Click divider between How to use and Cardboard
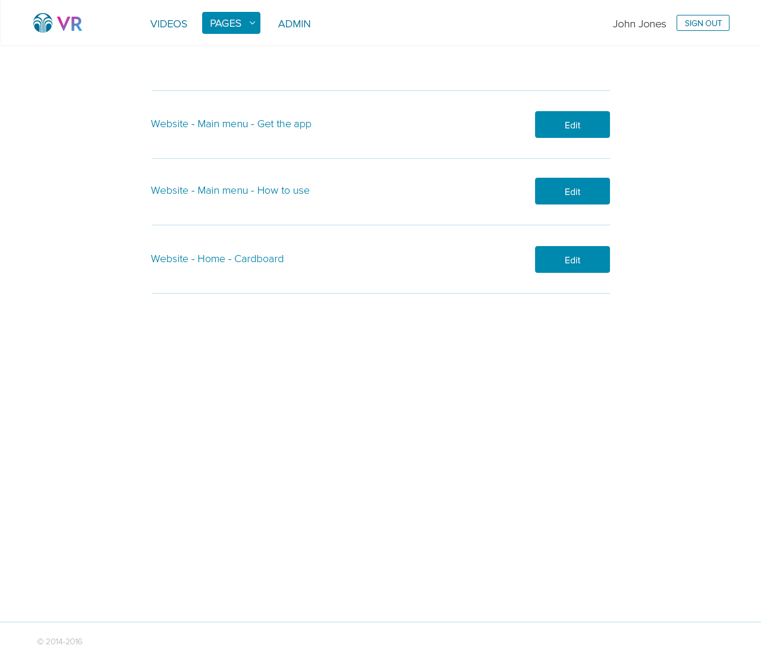761x661 pixels. 380,225
